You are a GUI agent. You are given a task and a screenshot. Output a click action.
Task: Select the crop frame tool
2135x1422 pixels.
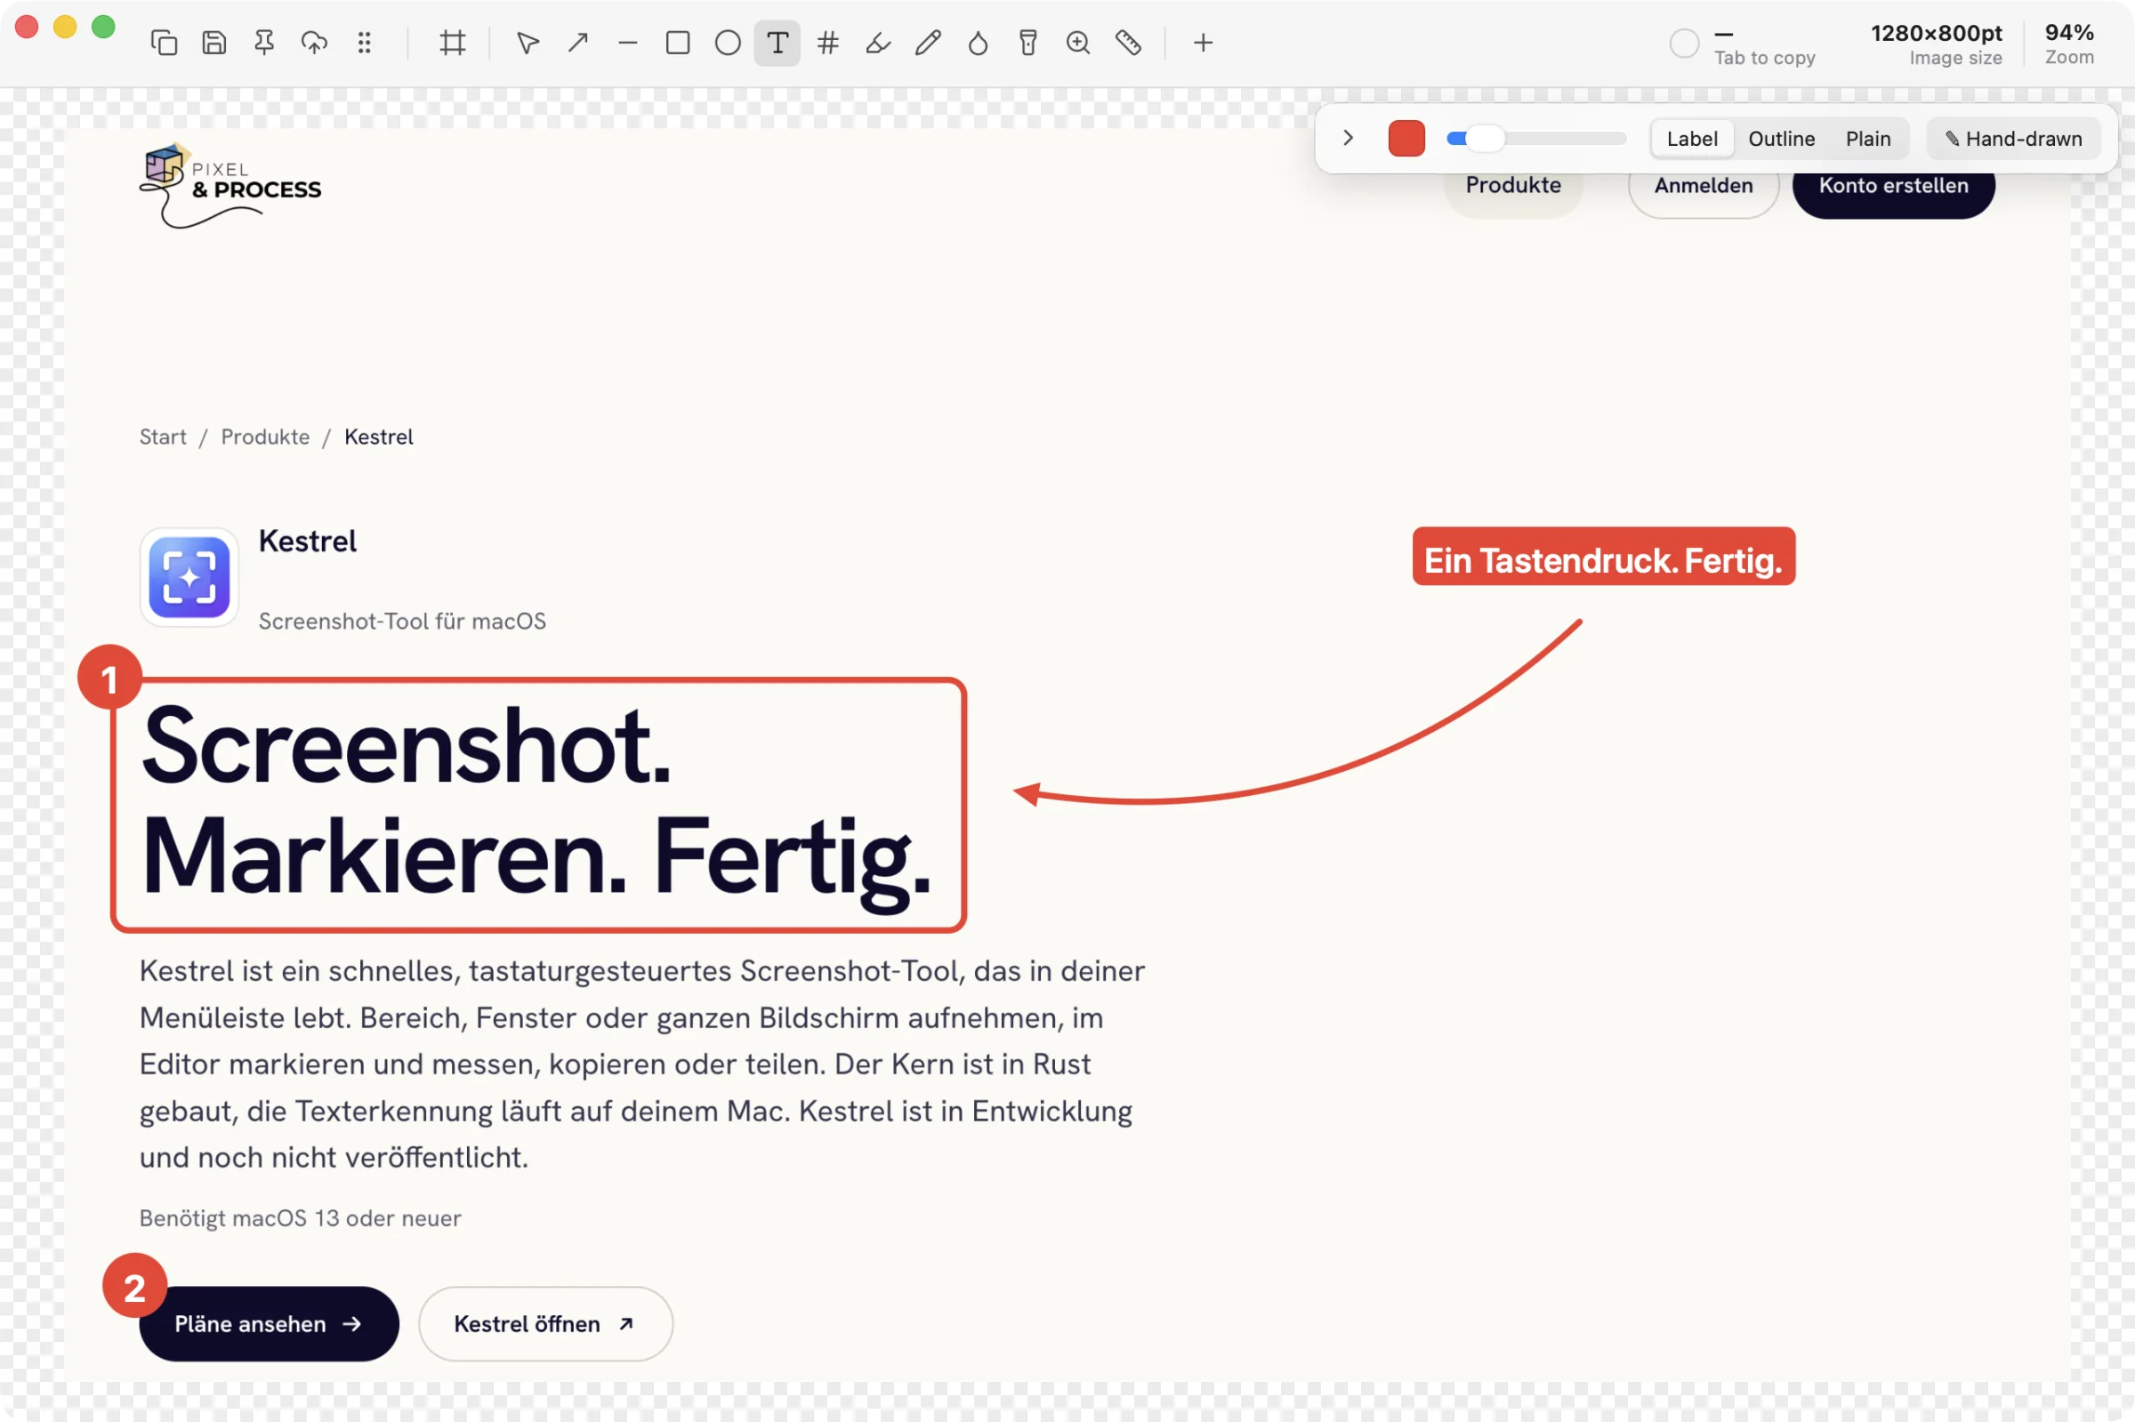tap(453, 43)
